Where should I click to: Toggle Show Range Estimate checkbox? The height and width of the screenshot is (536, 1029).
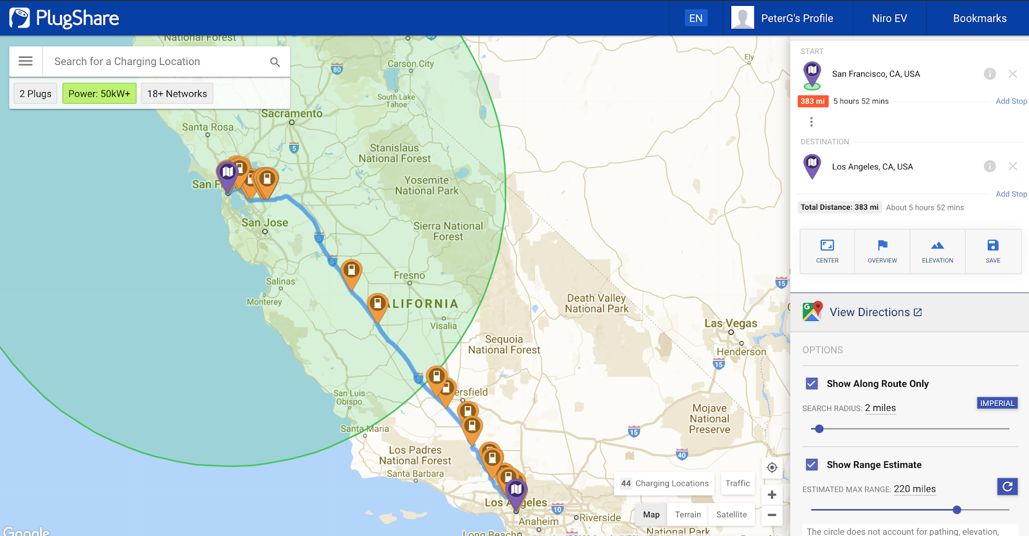coord(812,465)
